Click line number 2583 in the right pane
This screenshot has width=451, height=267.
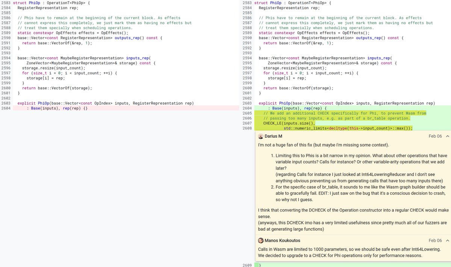[247, 3]
